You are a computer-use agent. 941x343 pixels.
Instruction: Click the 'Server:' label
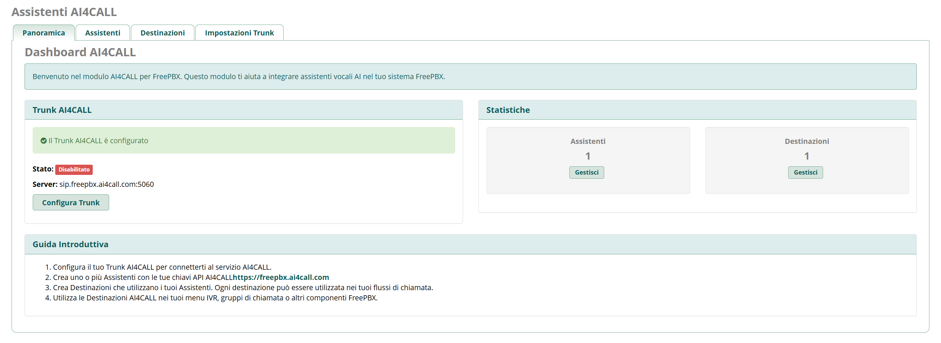pos(45,184)
